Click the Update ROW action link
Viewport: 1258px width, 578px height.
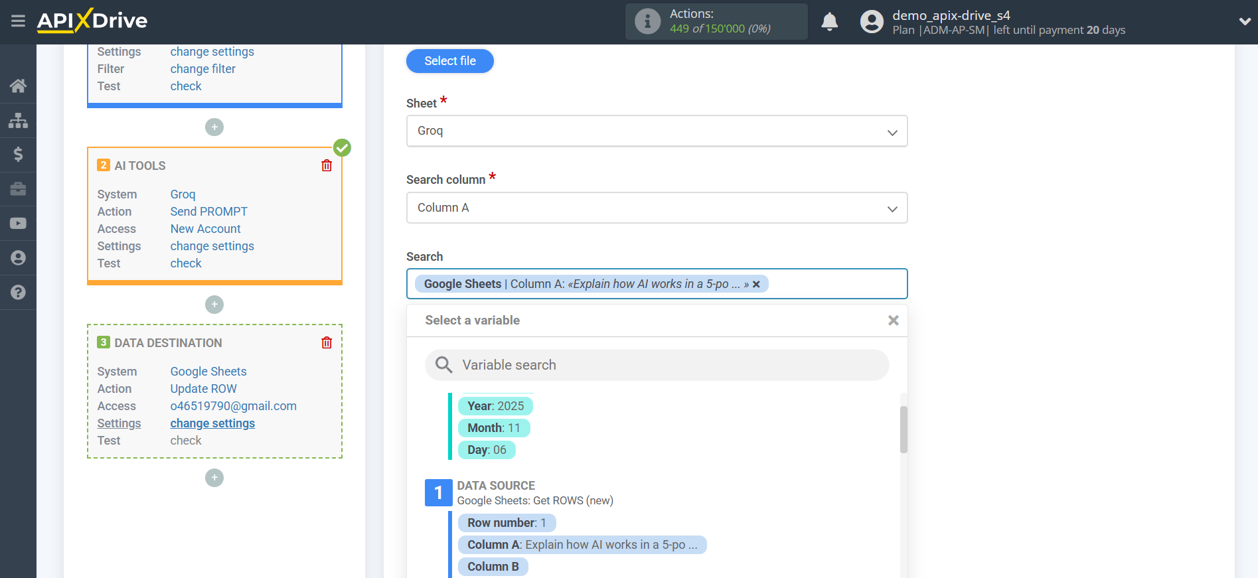pyautogui.click(x=203, y=389)
